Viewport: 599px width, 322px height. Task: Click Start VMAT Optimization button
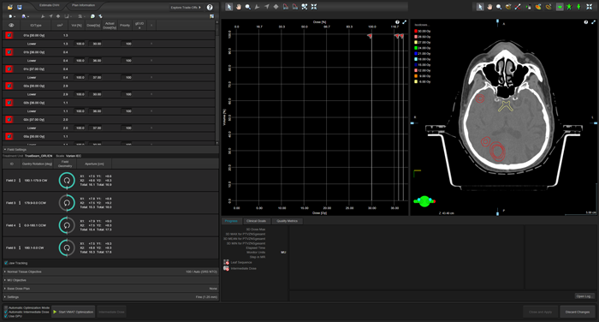(74, 312)
